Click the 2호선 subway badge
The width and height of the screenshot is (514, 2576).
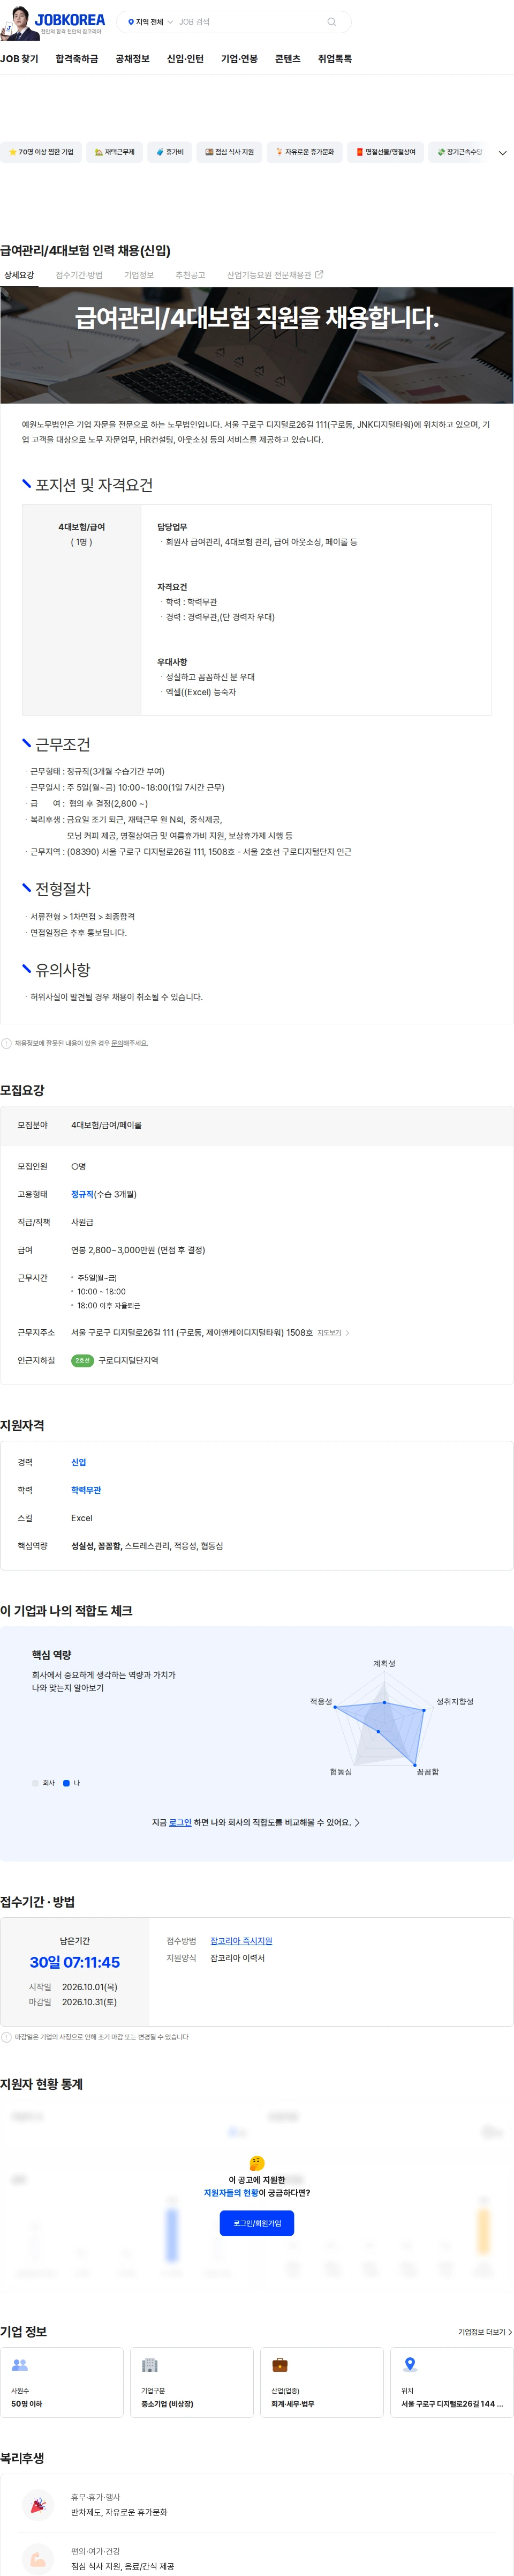pos(83,1360)
